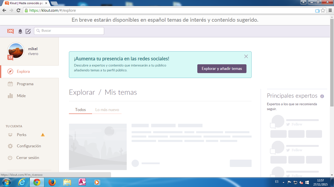Show hidden tray icons arrow
334x187 pixels.
[284, 183]
